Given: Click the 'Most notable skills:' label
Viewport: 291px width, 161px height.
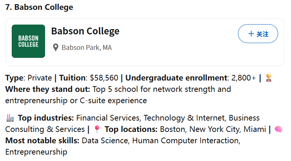Looking at the screenshot, I should (x=42, y=141).
